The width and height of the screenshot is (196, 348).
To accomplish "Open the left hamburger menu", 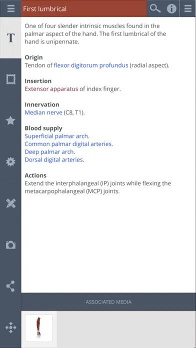I will pyautogui.click(x=10, y=8).
